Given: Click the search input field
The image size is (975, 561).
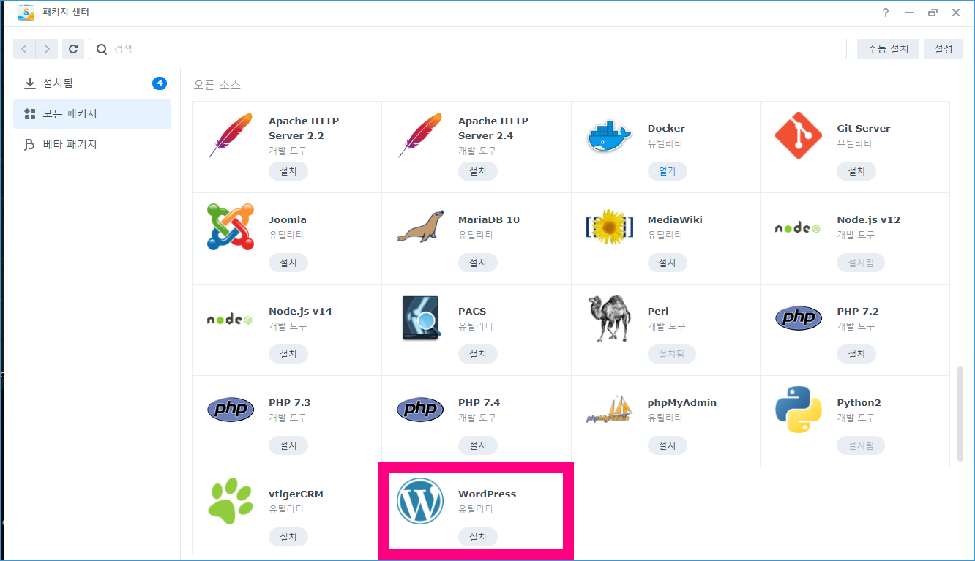Looking at the screenshot, I should click(x=468, y=49).
